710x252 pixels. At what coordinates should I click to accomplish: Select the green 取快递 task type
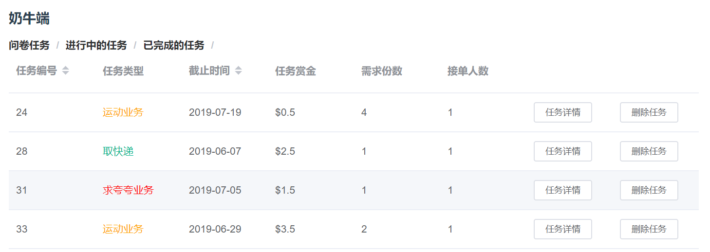point(118,151)
